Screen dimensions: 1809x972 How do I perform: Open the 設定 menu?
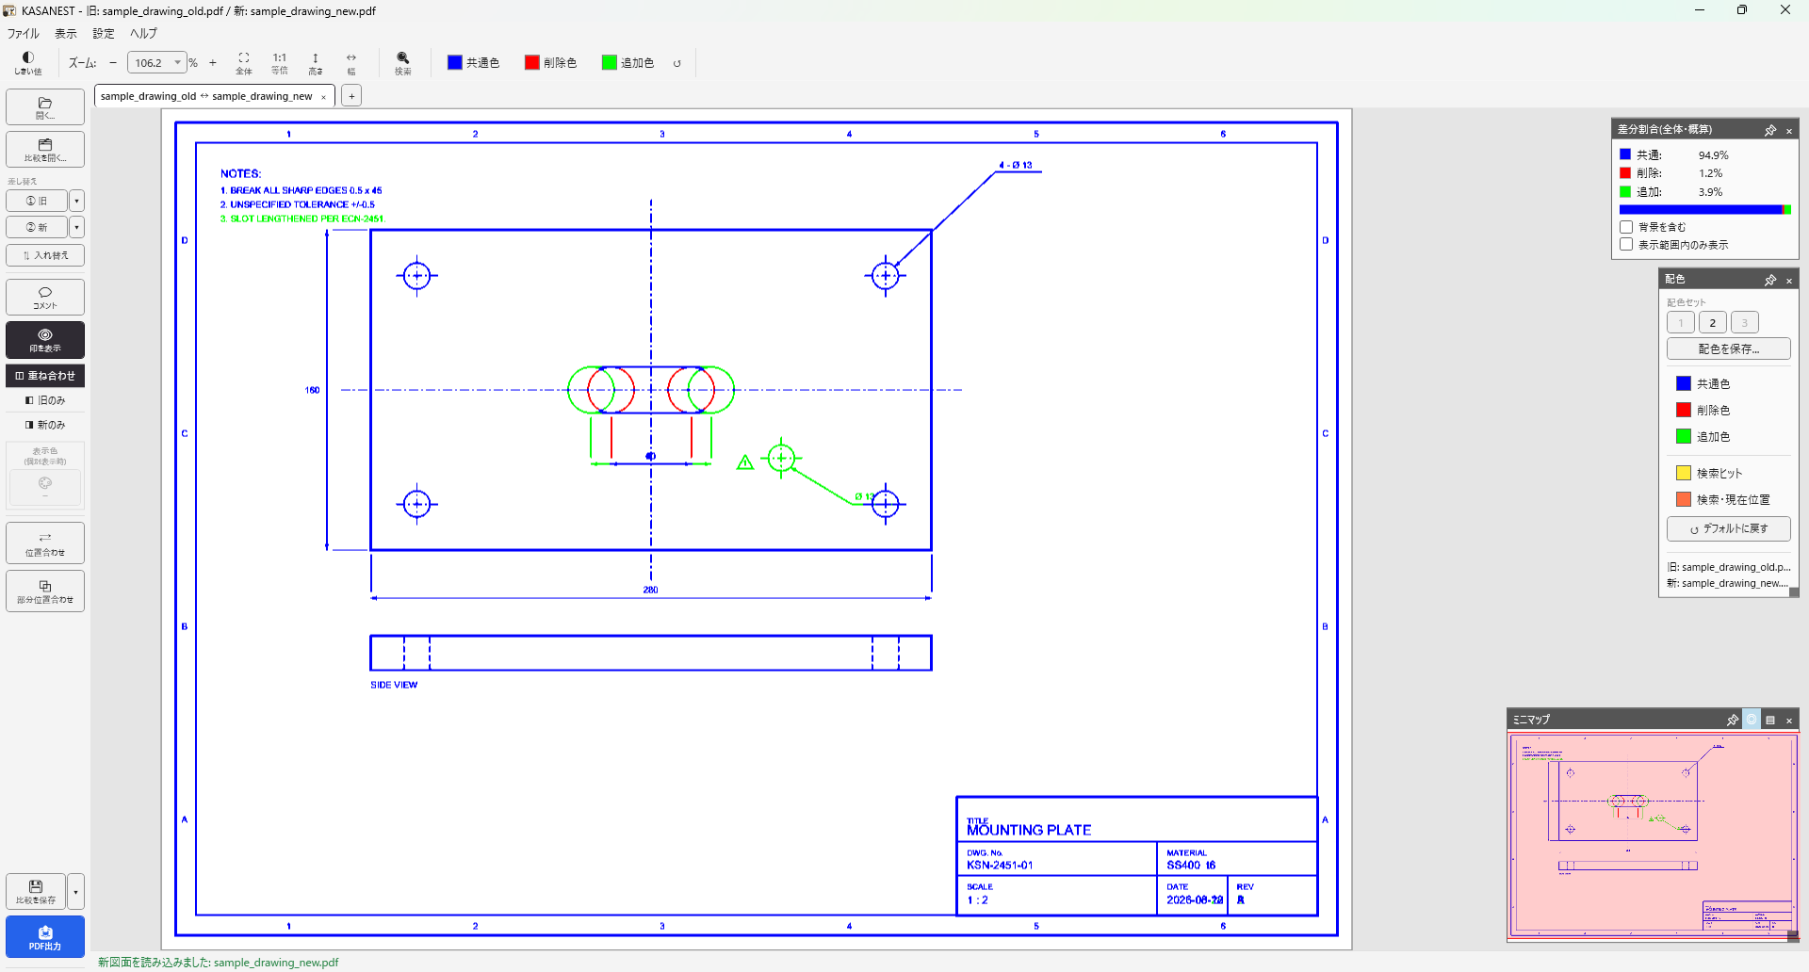[104, 34]
